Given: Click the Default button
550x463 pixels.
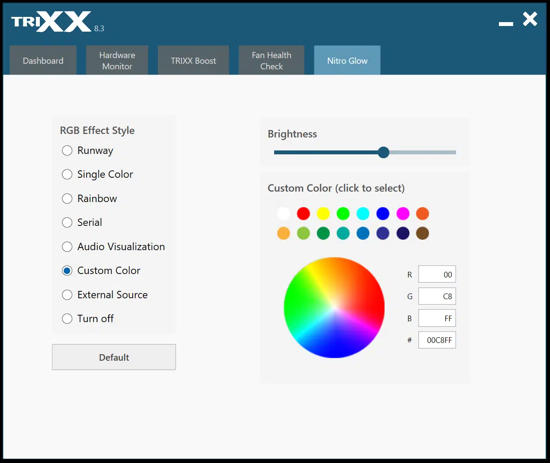Looking at the screenshot, I should (114, 357).
